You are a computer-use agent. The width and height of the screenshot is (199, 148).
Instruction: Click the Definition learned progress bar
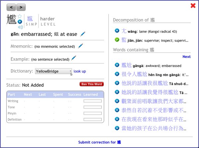(93, 120)
